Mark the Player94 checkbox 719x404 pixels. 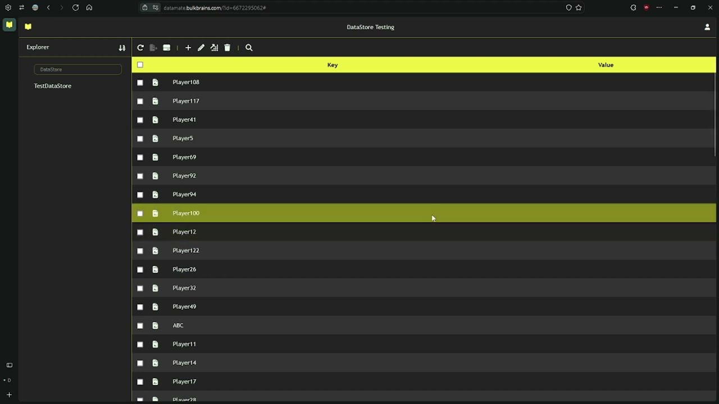click(x=140, y=195)
